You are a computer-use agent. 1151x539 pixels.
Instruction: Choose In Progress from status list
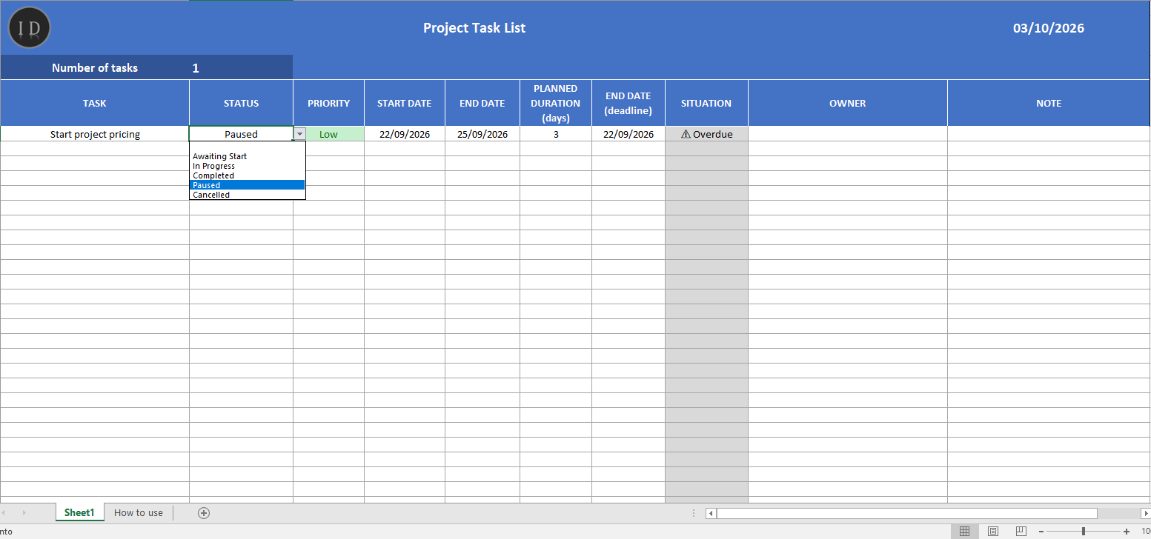click(x=248, y=166)
